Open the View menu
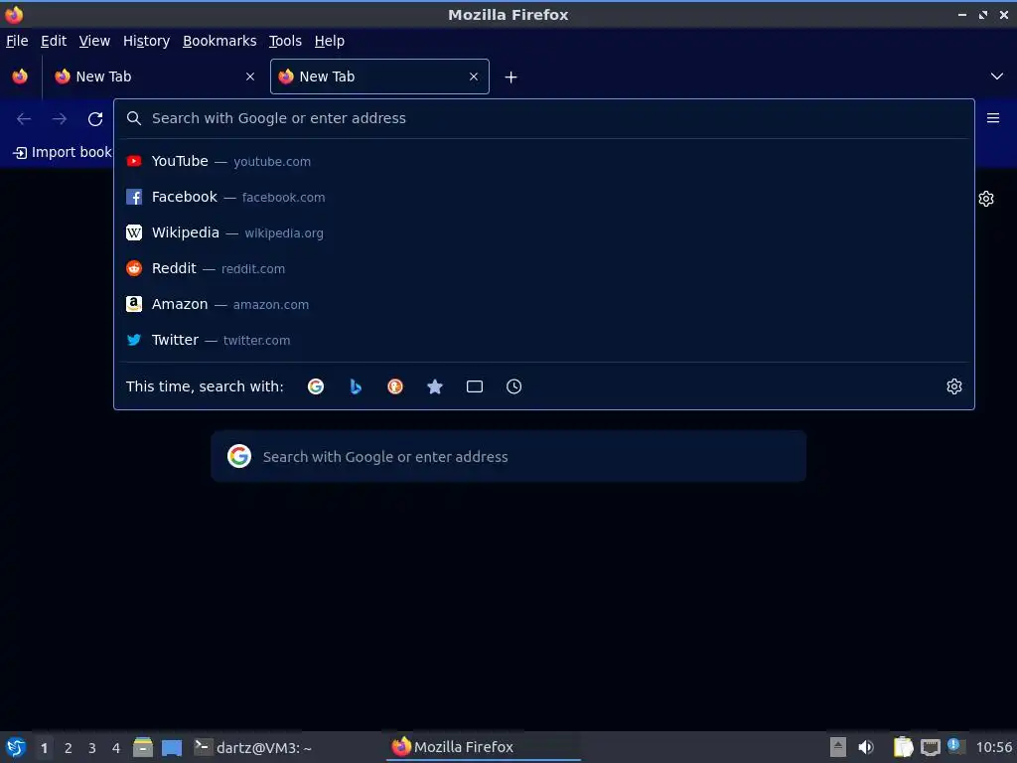This screenshot has height=763, width=1017. [x=94, y=41]
